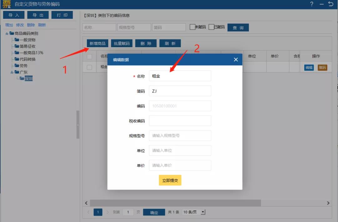Select 简易征收 in category tree

click(x=28, y=46)
